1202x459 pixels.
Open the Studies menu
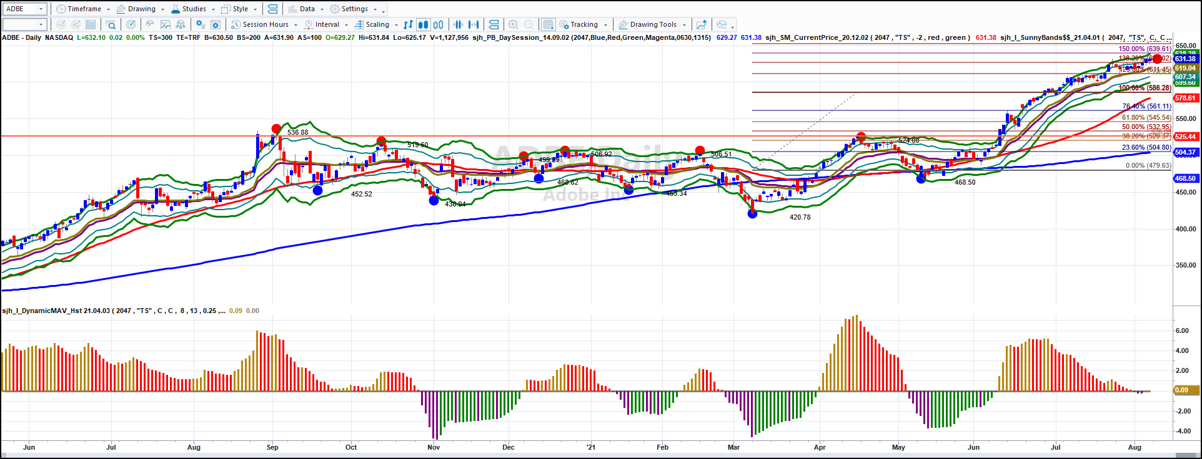click(193, 9)
